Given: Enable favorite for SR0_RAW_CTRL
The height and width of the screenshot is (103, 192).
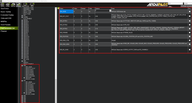Looking at the screenshot, I should [190, 40].
